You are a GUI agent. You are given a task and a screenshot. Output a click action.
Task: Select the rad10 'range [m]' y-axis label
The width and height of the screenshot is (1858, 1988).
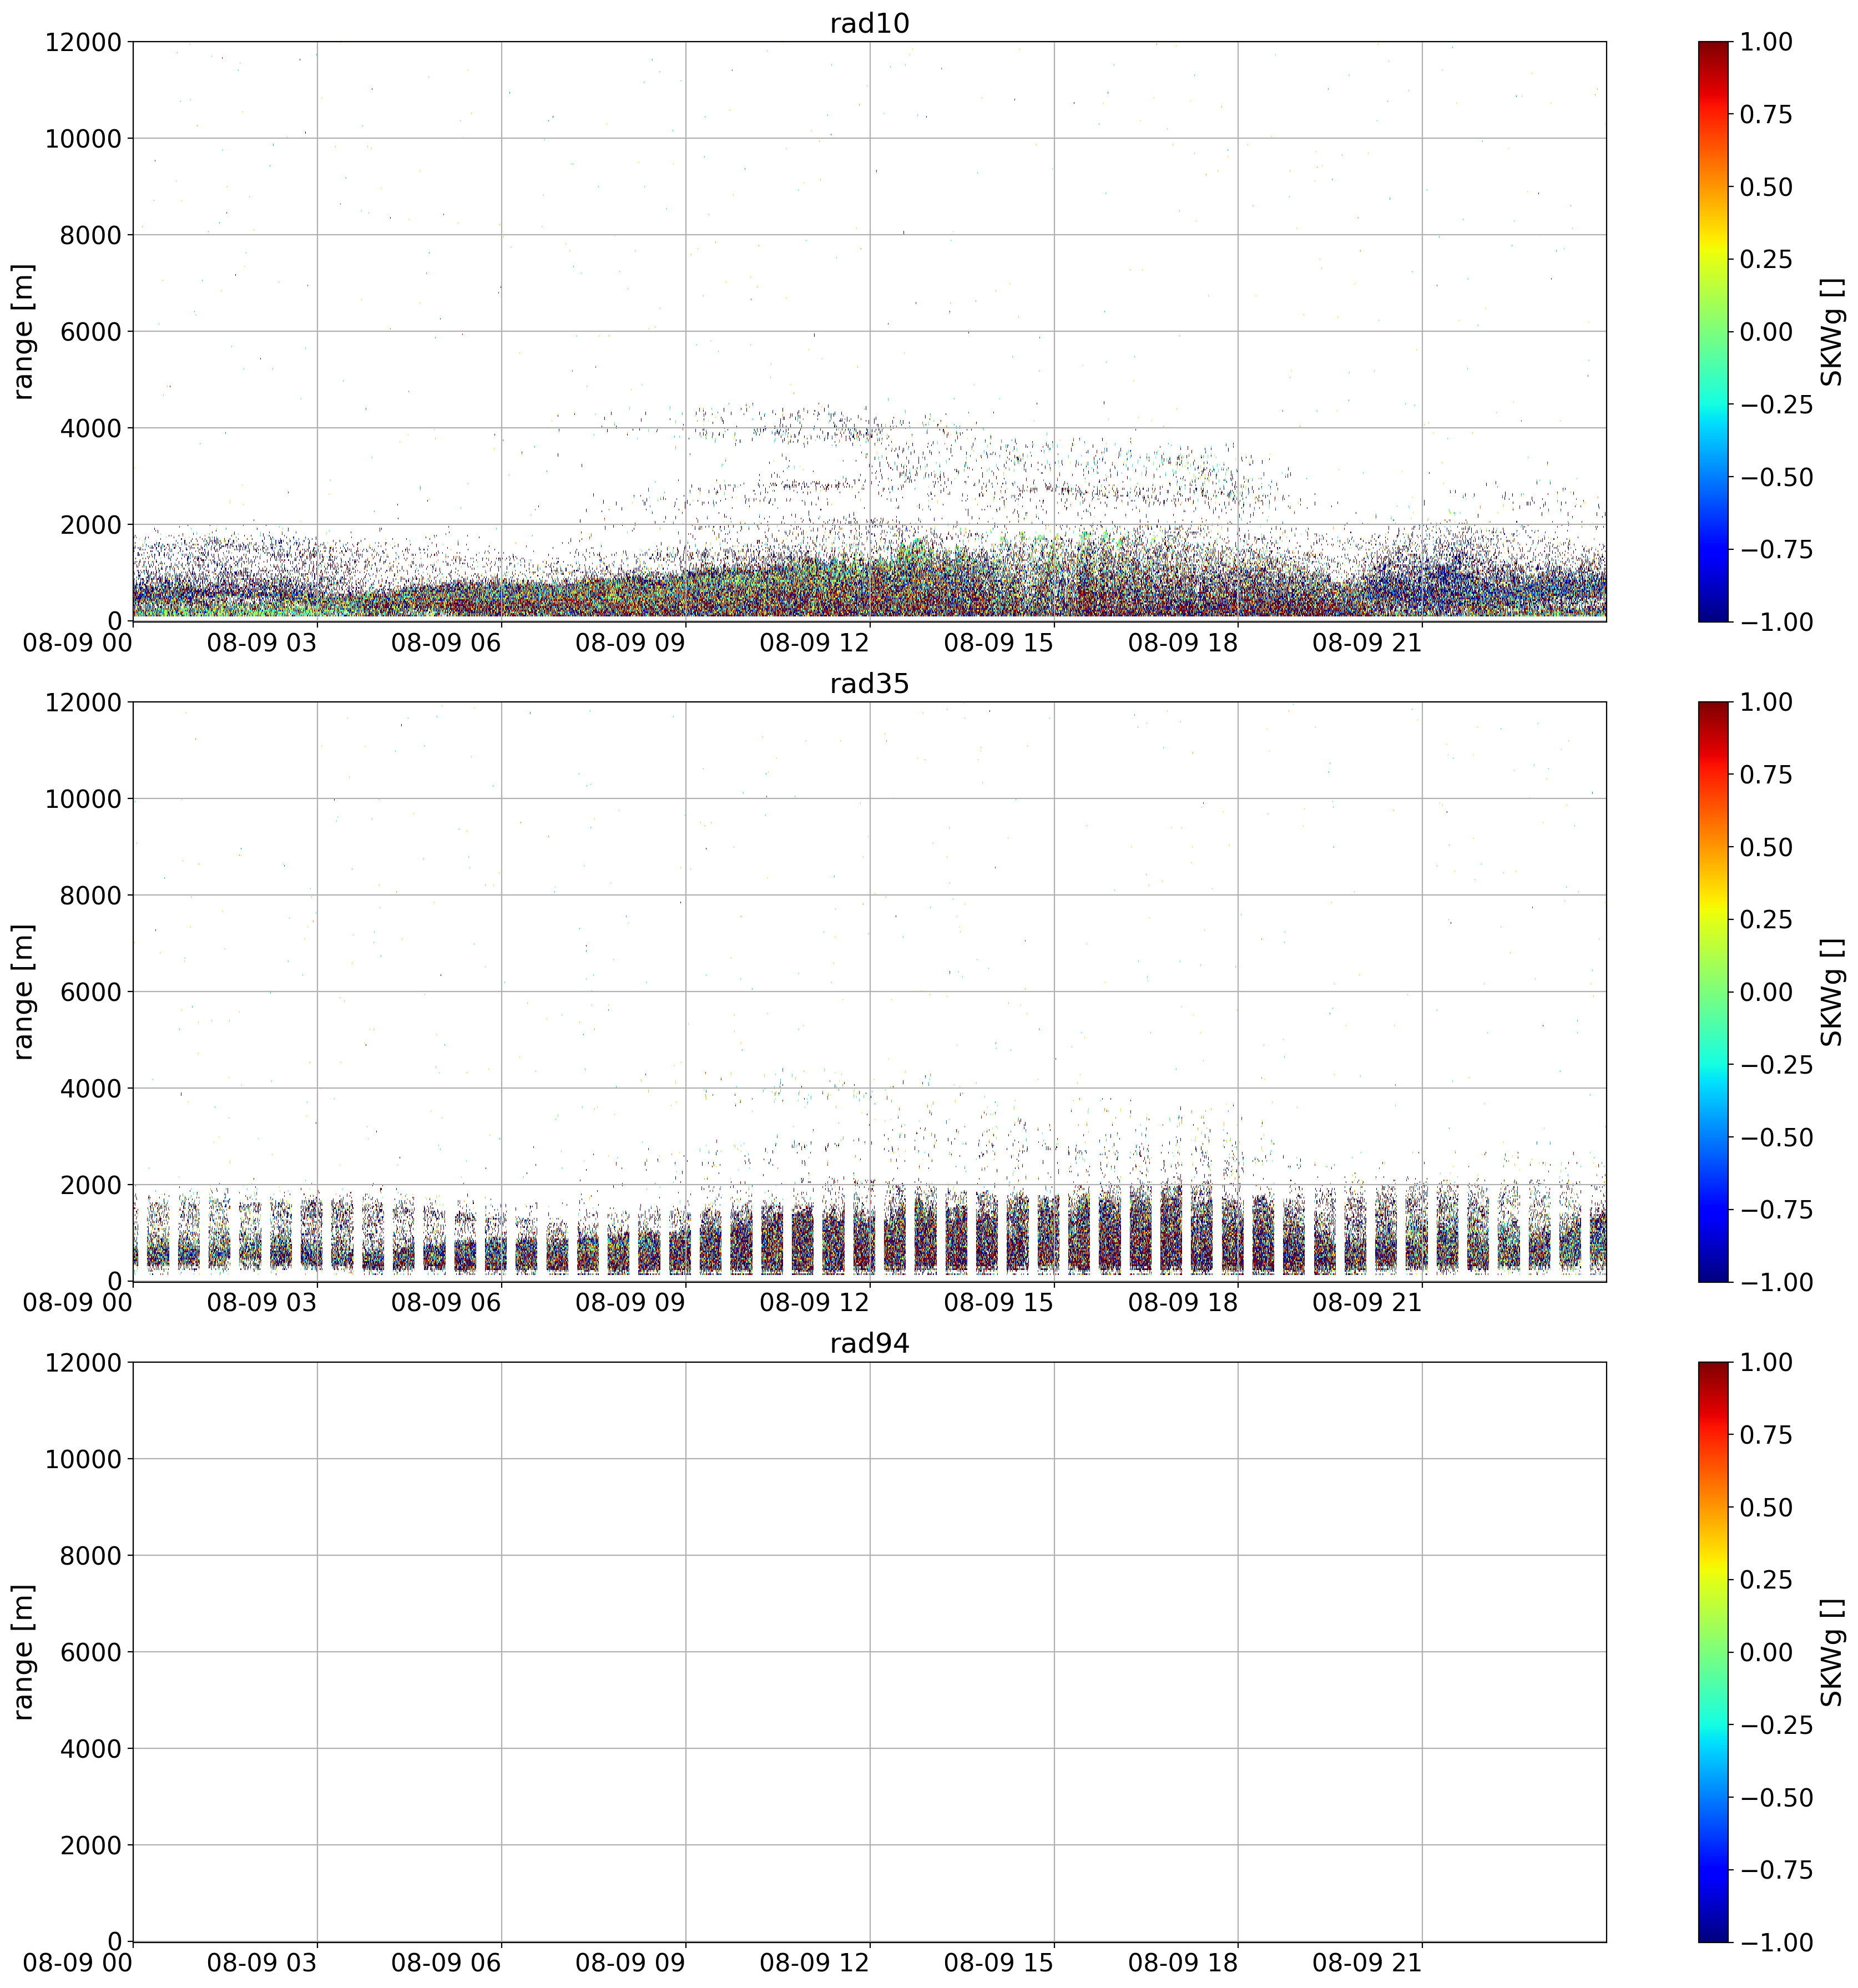point(24,331)
